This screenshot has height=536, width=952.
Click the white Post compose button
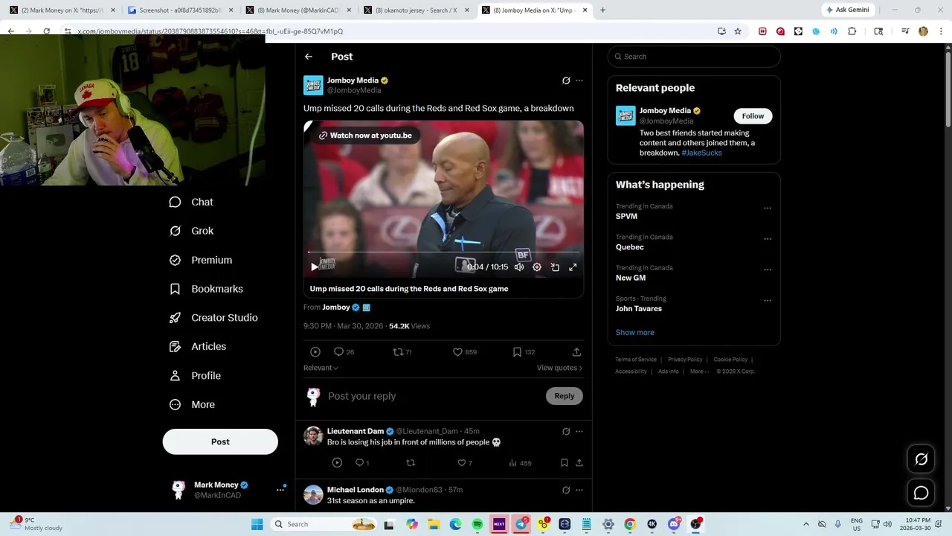pos(220,441)
